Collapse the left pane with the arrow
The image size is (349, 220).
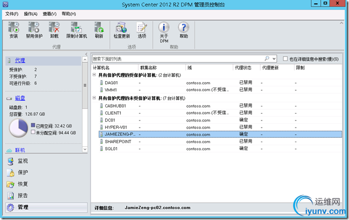[86, 54]
